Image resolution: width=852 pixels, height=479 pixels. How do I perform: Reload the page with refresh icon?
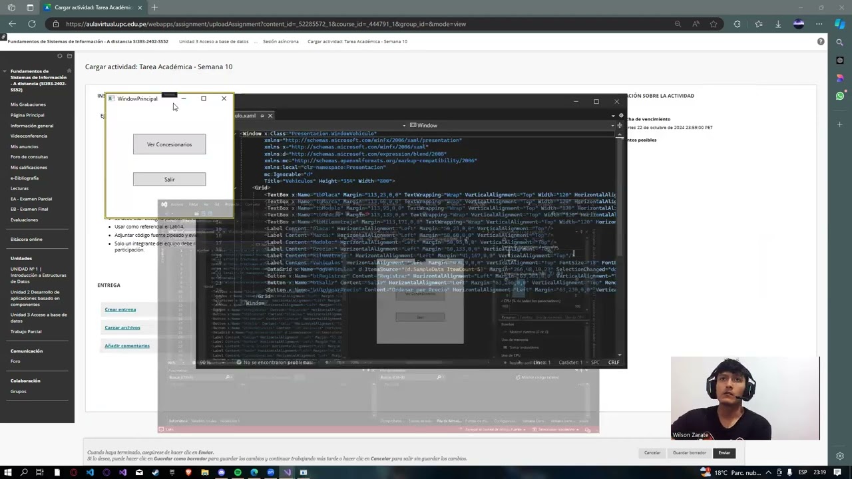[x=31, y=24]
